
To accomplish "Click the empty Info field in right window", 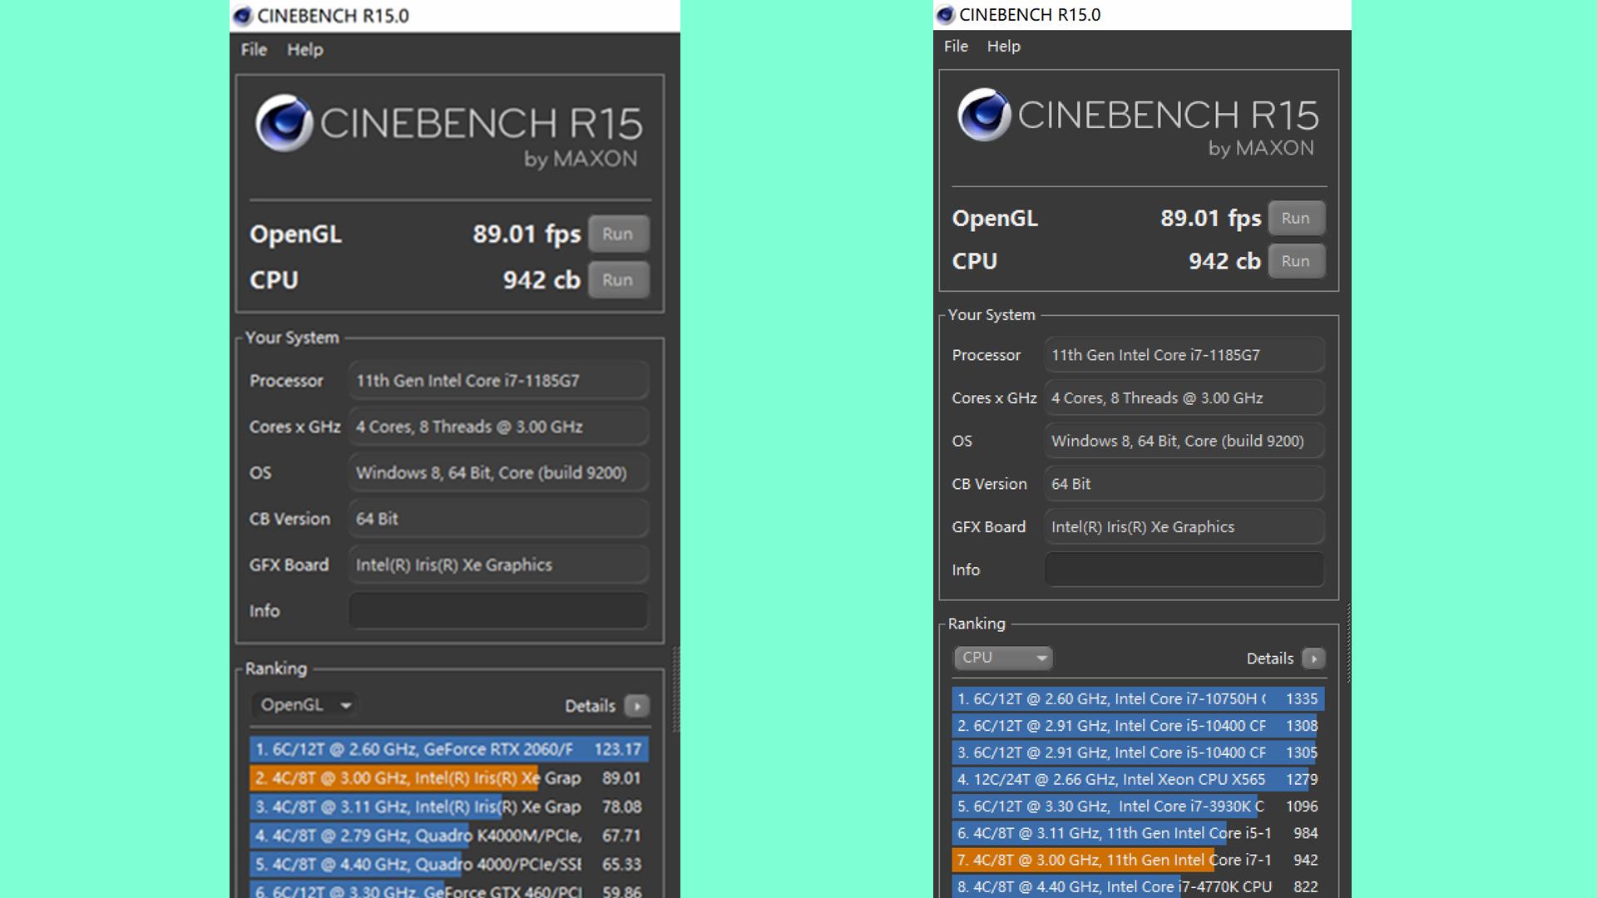I will tap(1184, 570).
